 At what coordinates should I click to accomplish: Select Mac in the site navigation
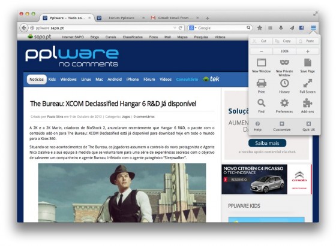pos(99,79)
